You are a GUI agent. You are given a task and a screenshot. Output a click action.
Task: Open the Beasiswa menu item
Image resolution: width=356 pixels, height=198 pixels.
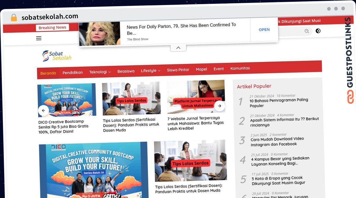126,71
